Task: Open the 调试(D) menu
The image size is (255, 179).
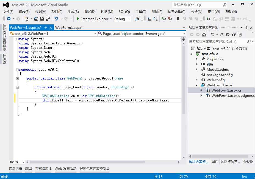Action: click(x=90, y=12)
